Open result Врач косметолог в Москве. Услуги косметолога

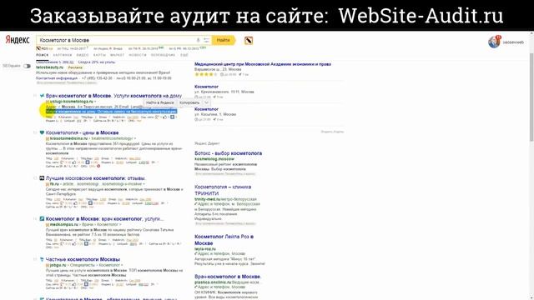[x=113, y=96]
